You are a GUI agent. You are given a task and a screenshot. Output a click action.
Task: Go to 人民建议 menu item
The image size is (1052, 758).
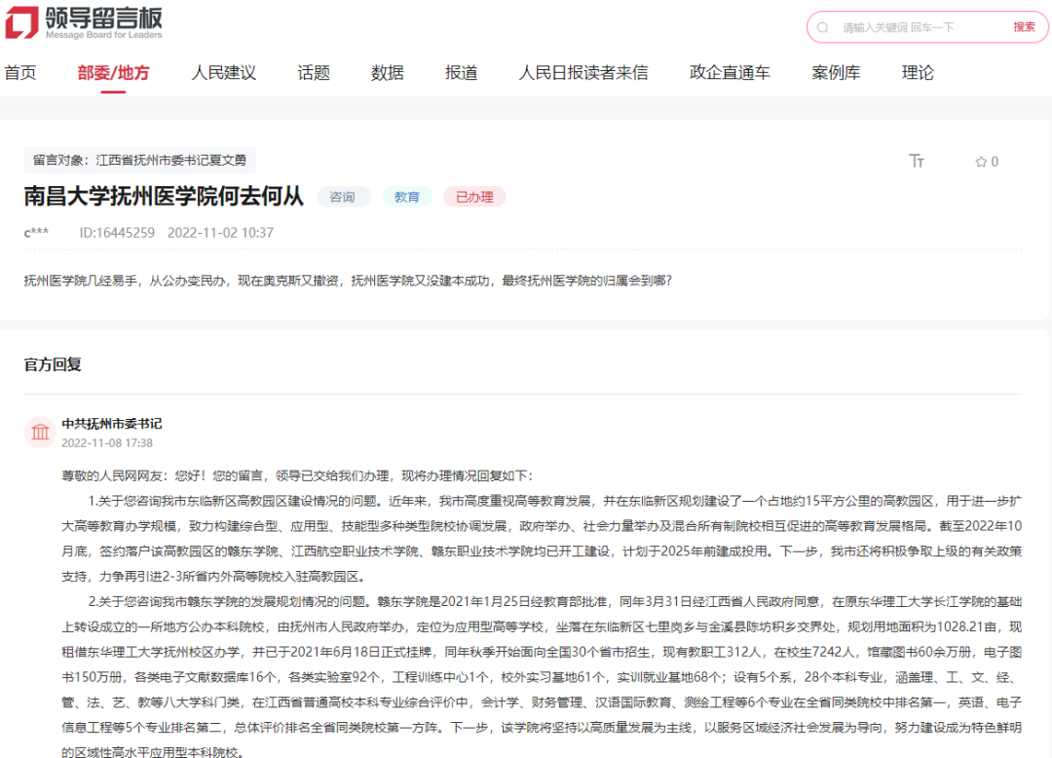223,73
